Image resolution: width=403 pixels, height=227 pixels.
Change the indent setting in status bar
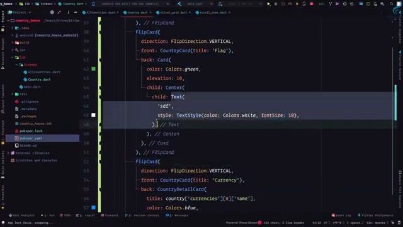tap(355, 223)
